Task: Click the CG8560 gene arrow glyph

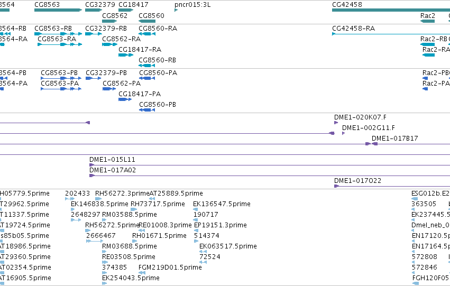Action: [x=147, y=21]
